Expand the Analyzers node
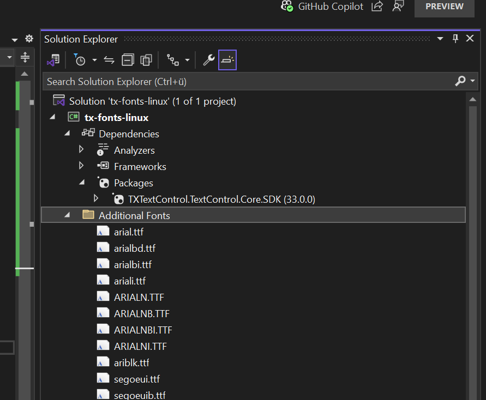This screenshot has height=400, width=486. pyautogui.click(x=81, y=149)
